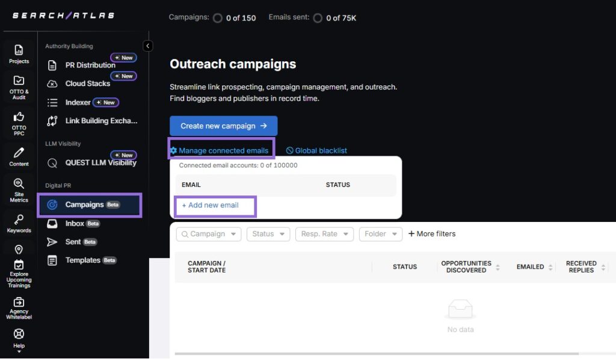Sort by Emailed column
The height and width of the screenshot is (359, 616).
(x=550, y=267)
